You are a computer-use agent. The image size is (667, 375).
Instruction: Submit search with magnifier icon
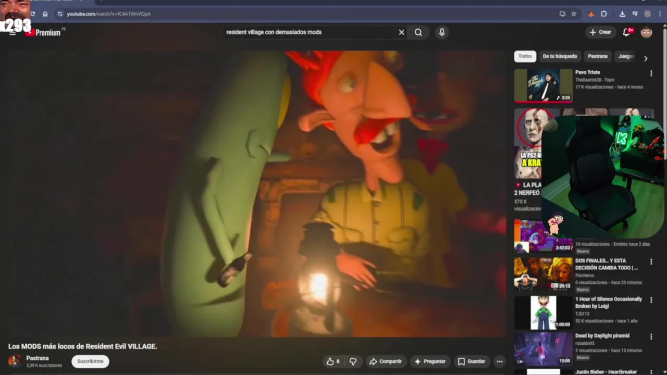click(x=418, y=32)
